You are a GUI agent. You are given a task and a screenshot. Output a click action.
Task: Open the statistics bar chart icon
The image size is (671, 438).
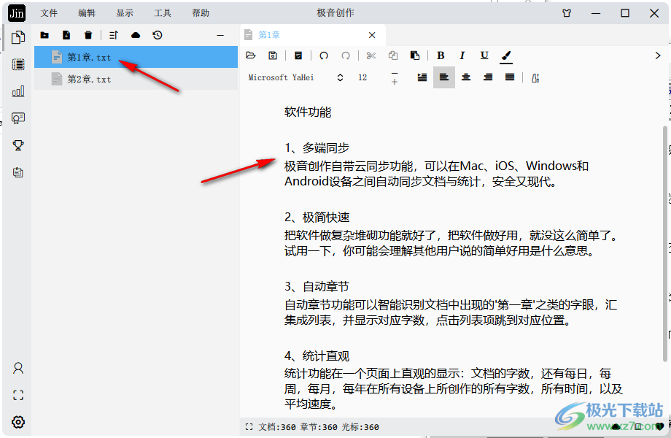[x=18, y=91]
